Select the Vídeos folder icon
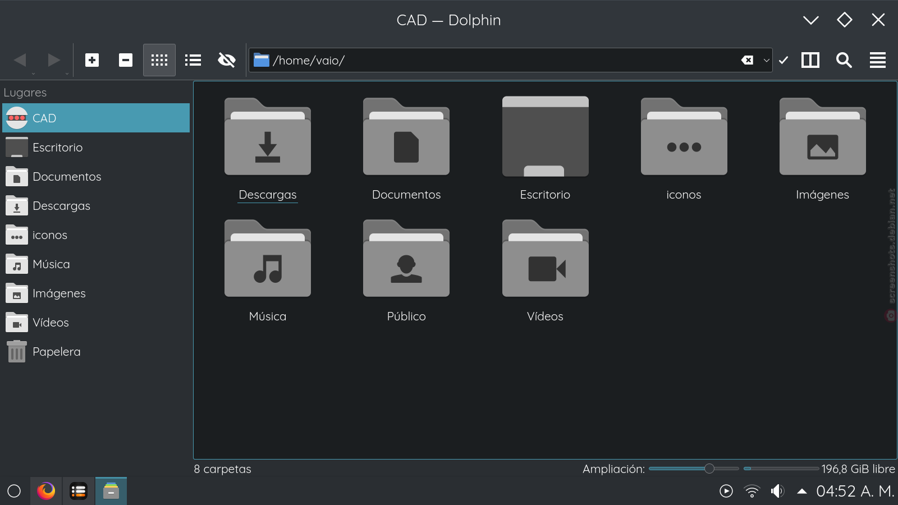This screenshot has height=505, width=898. (x=545, y=258)
